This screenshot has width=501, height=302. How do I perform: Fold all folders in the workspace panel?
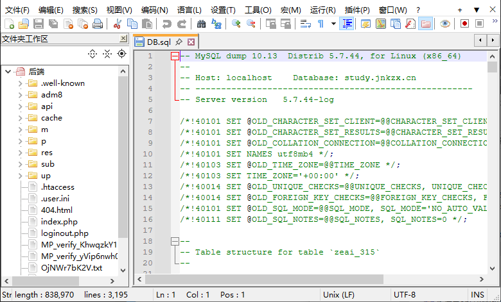tap(107, 54)
